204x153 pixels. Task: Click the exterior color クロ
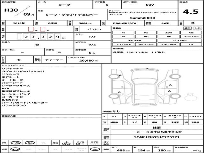(37, 45)
